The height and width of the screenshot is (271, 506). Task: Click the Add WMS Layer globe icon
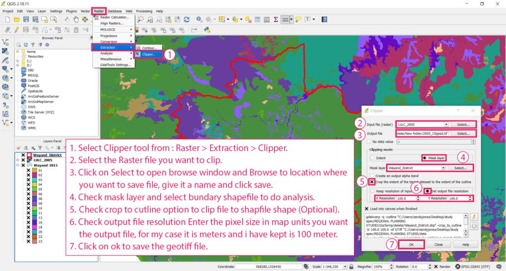point(5,87)
